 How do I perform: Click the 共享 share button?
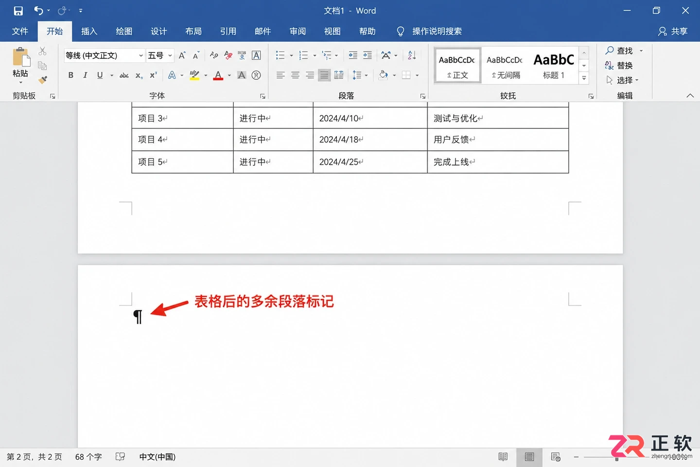pos(673,31)
